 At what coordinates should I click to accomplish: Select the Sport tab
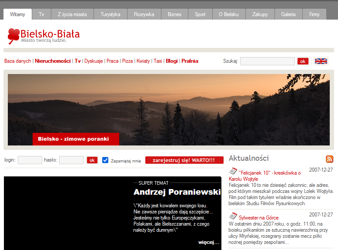[x=200, y=14]
